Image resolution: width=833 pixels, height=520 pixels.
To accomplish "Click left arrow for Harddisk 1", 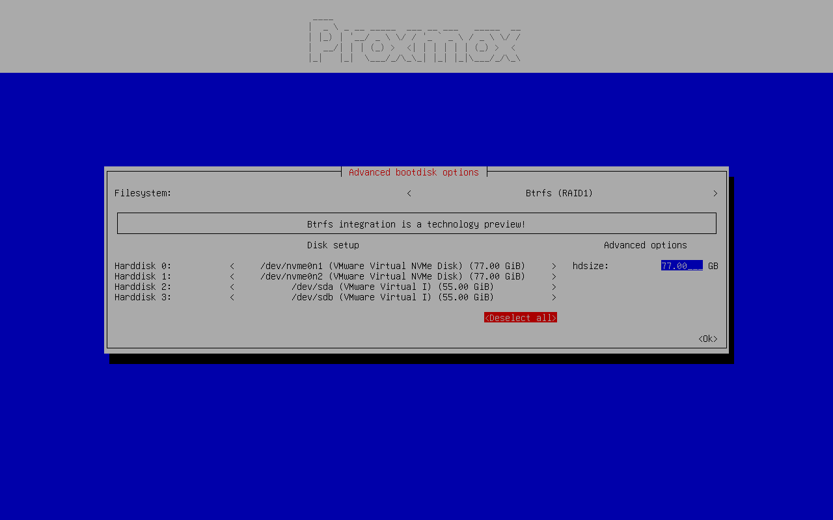I will pyautogui.click(x=232, y=276).
